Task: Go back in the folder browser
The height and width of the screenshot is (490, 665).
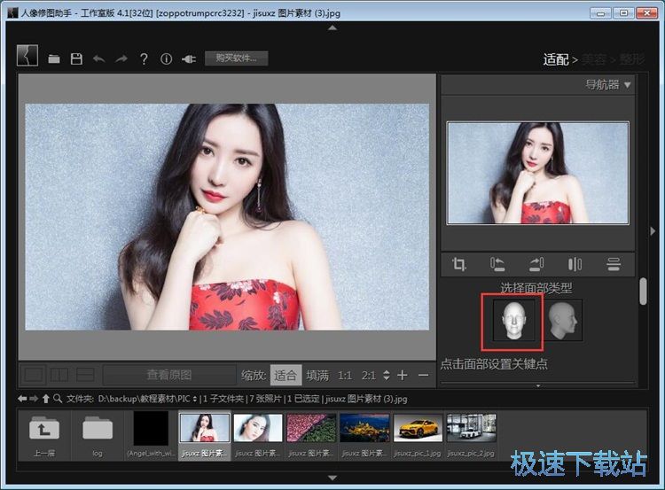Action: 22,399
